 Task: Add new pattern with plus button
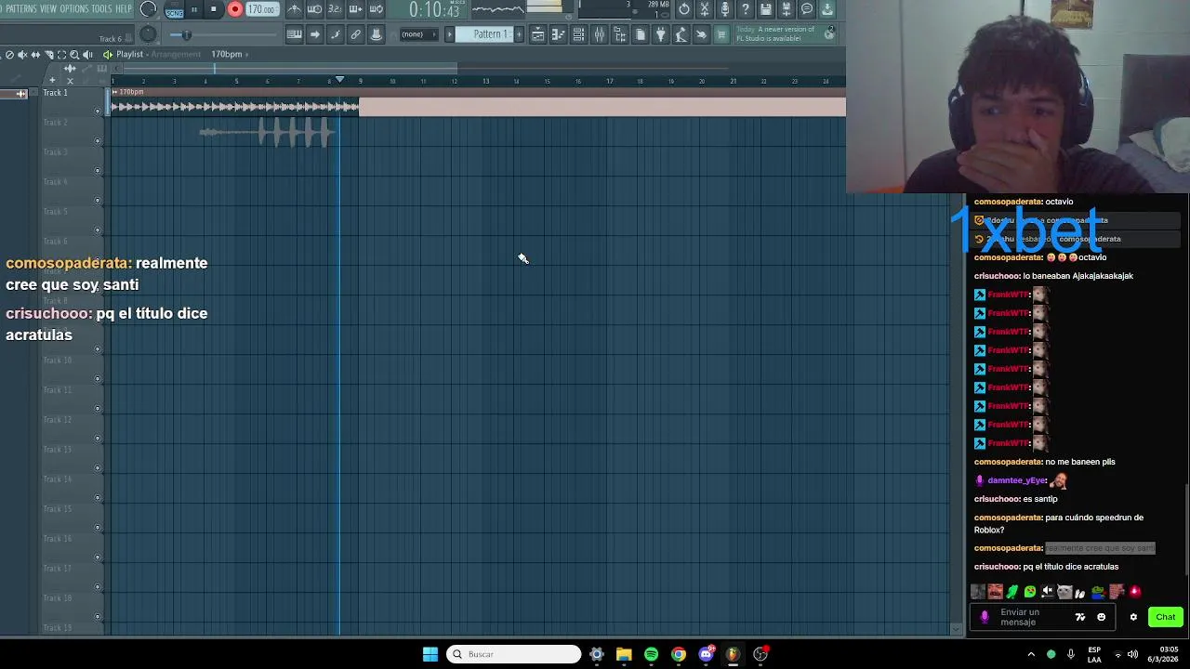click(x=519, y=34)
